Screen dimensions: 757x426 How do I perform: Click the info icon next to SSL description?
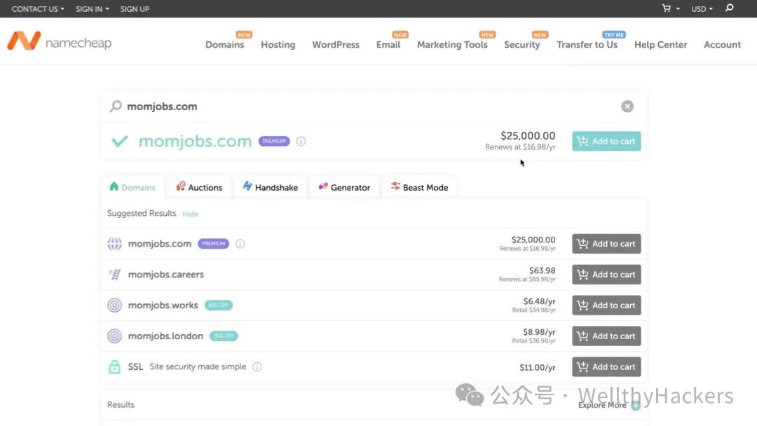pyautogui.click(x=257, y=366)
